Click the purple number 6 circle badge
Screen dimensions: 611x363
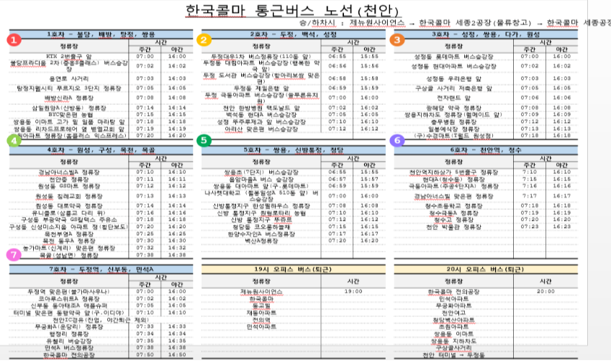pos(397,140)
